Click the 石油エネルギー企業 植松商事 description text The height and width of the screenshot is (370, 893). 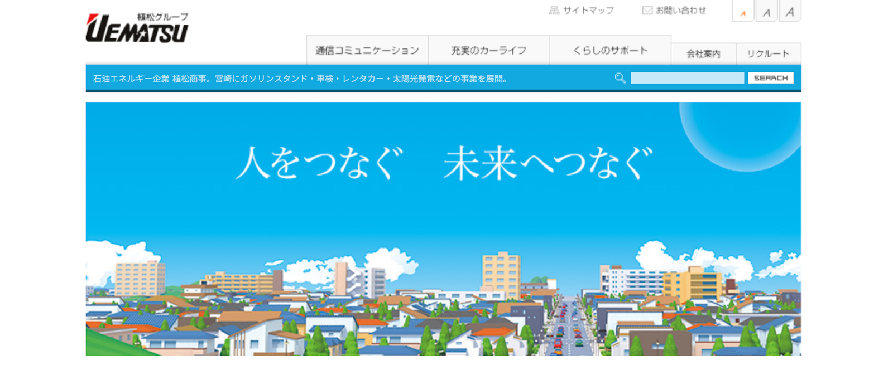(x=301, y=79)
